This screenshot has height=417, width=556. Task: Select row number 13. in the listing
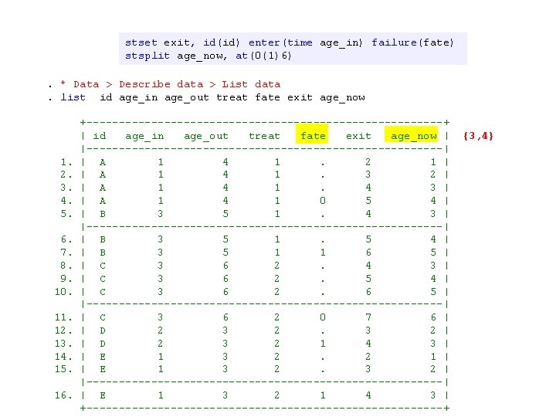click(x=63, y=344)
